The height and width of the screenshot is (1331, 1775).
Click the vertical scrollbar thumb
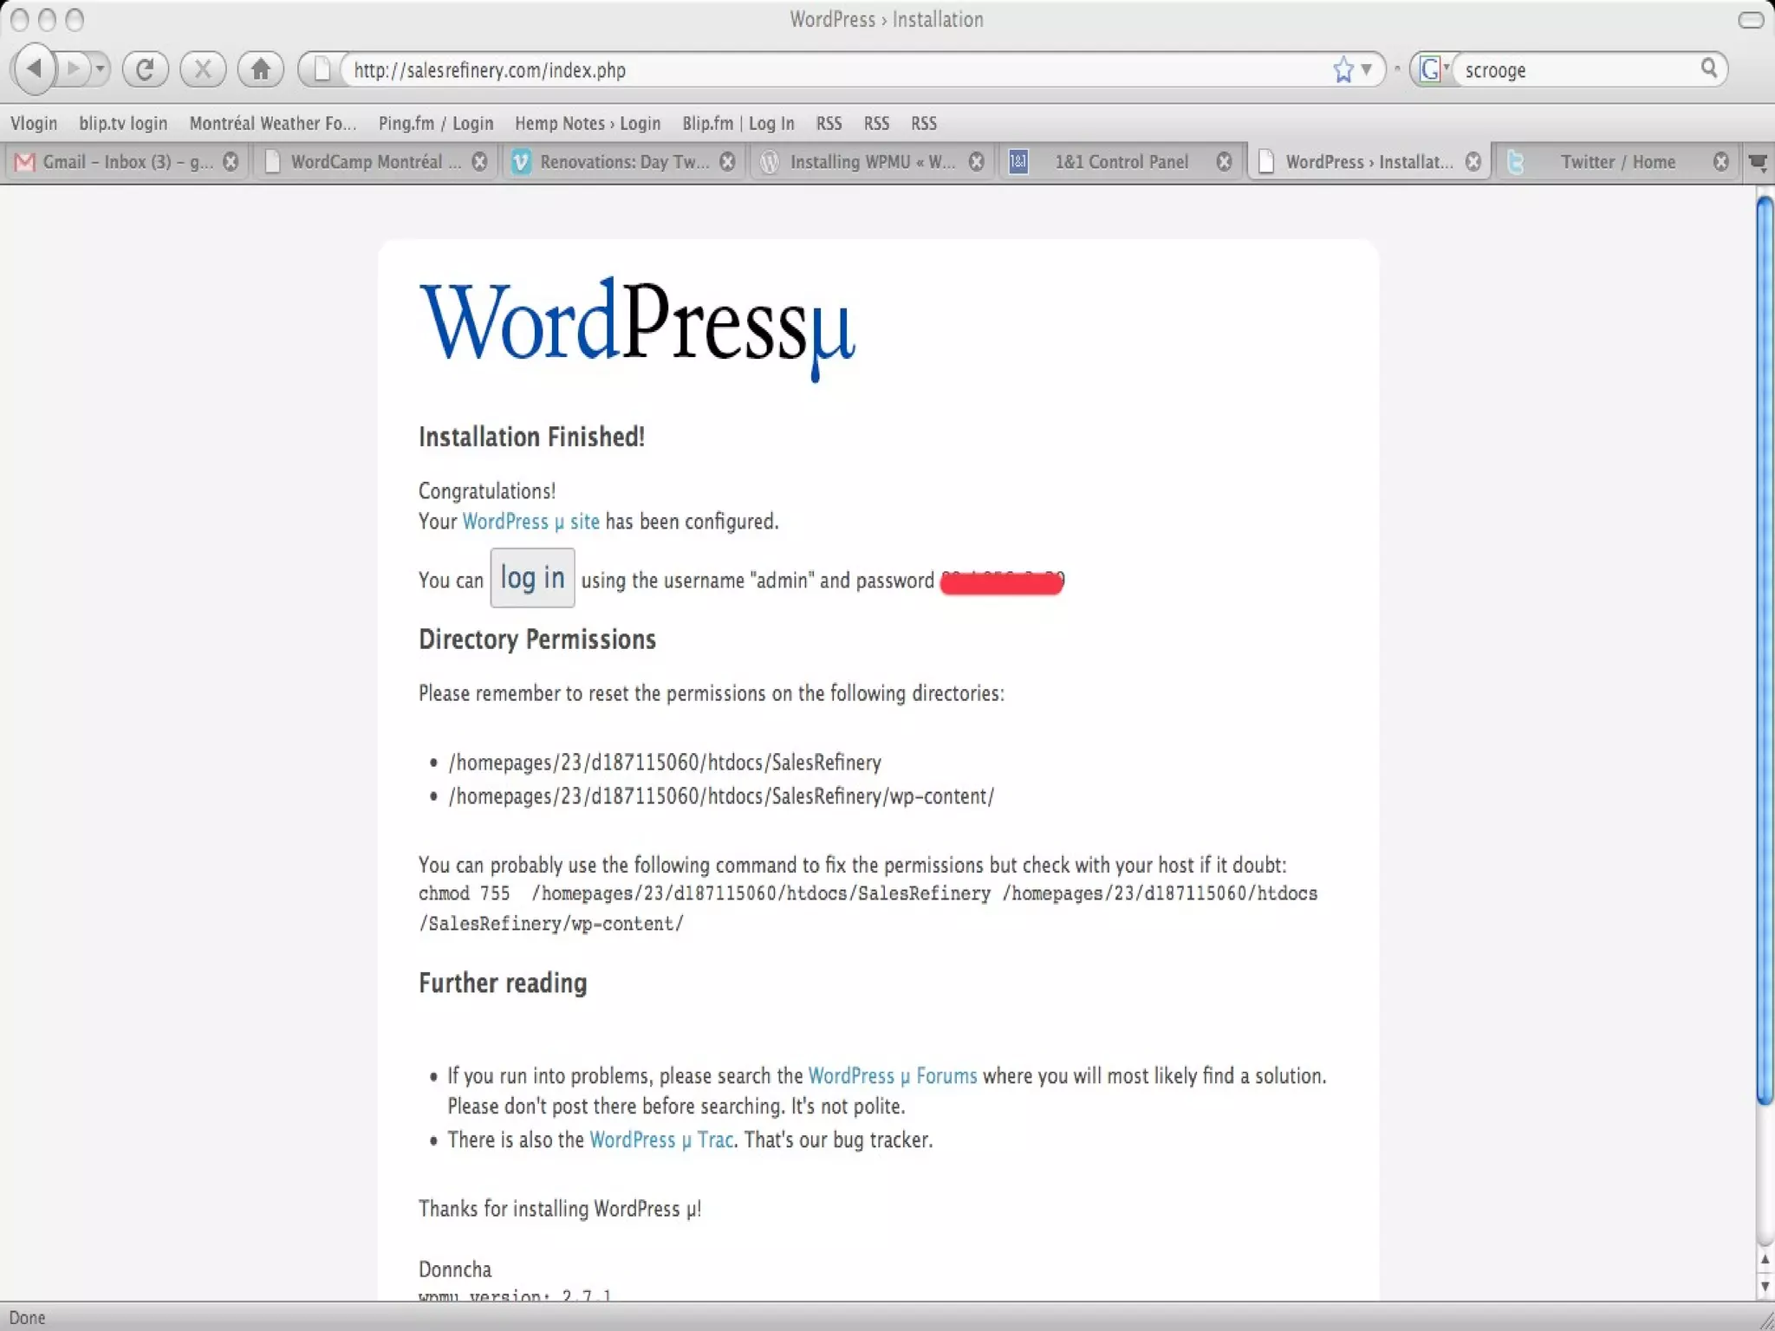[1765, 650]
